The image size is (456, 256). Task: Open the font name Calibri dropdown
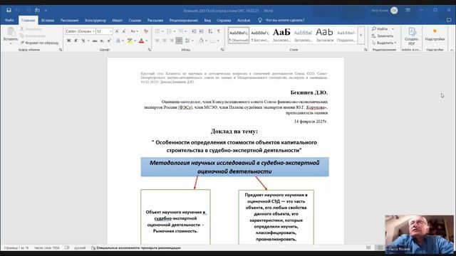click(x=93, y=31)
